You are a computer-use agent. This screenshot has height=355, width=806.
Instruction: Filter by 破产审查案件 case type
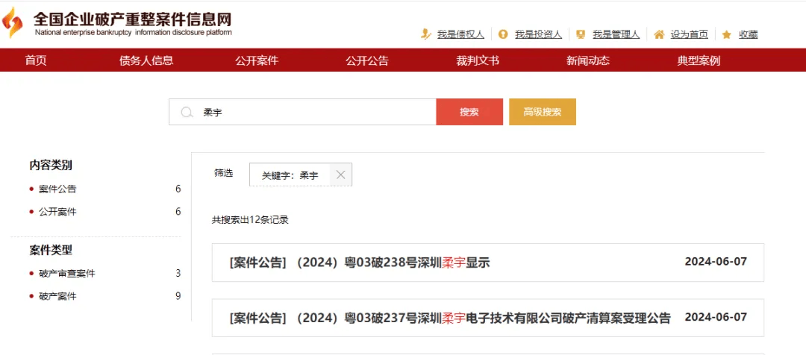(67, 273)
